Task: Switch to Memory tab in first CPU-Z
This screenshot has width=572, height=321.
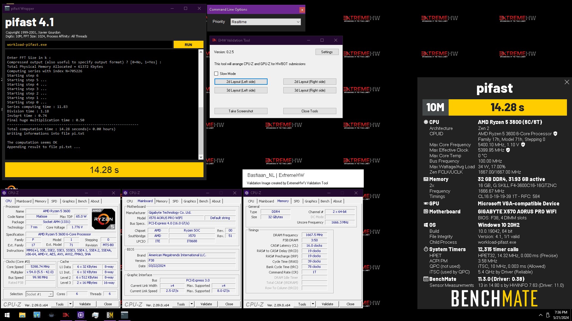Action: [x=41, y=201]
